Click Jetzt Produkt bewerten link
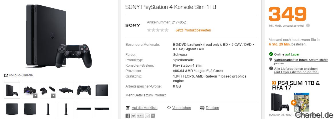334x119 pixels. 193,30
